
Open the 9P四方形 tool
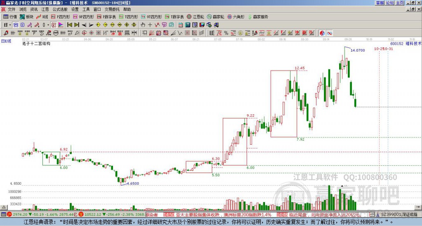(84, 16)
